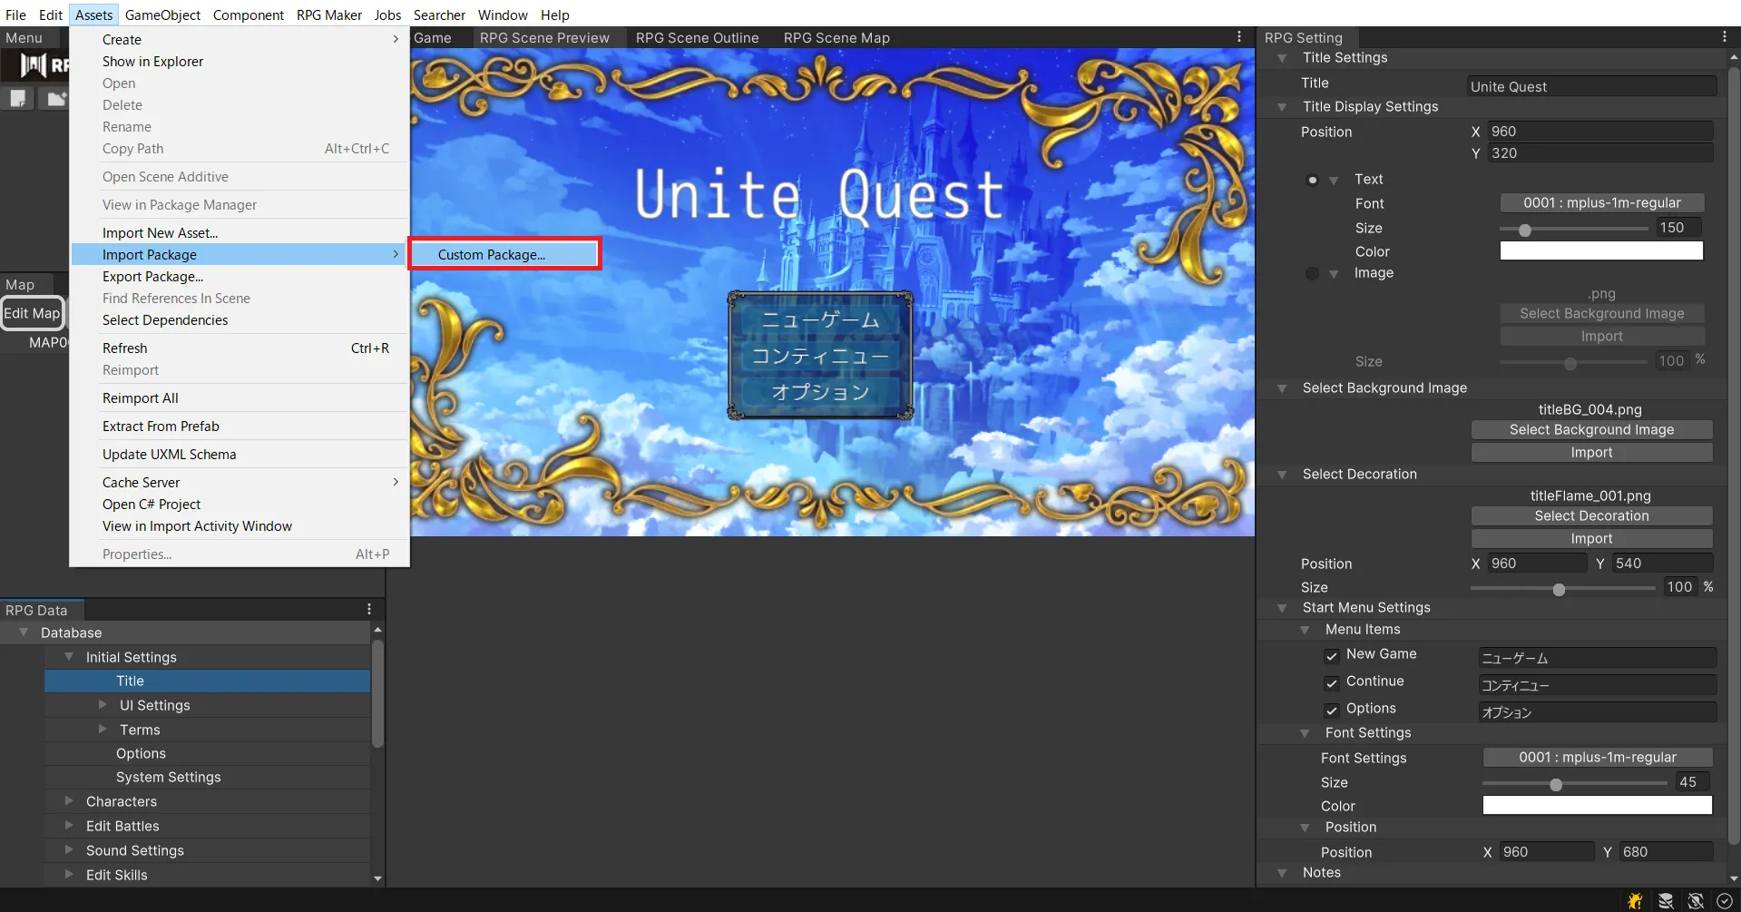Viewport: 1741px width, 912px height.
Task: Open the title text Font dropdown
Action: (x=1601, y=203)
